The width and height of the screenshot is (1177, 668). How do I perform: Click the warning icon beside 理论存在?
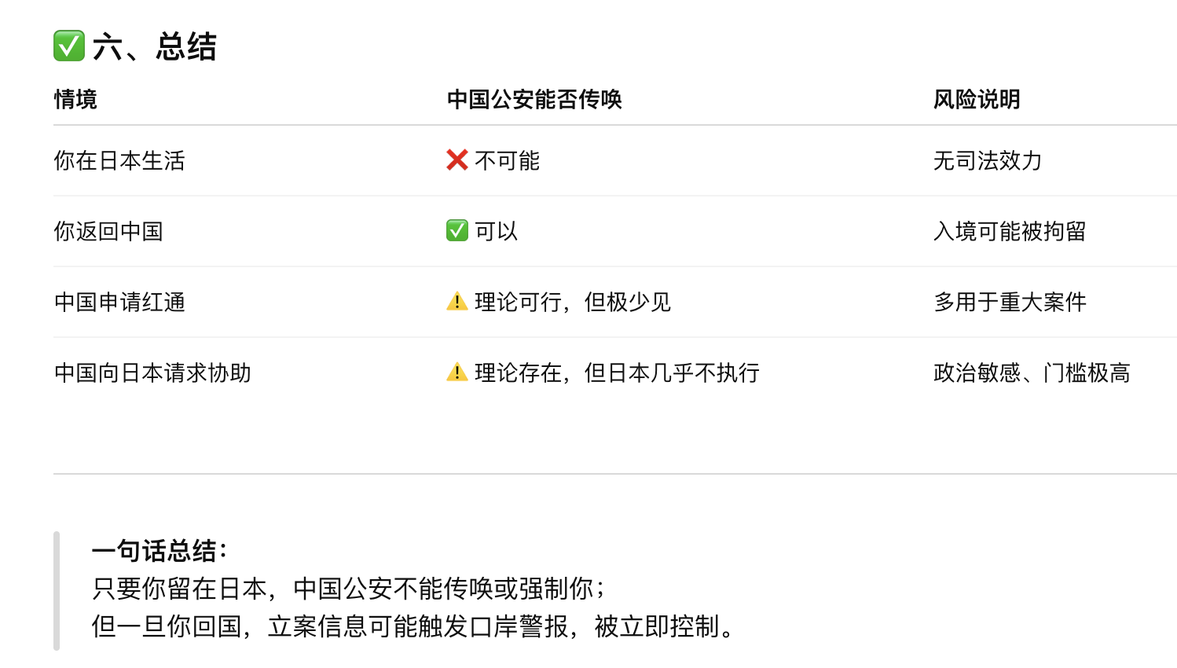(457, 373)
